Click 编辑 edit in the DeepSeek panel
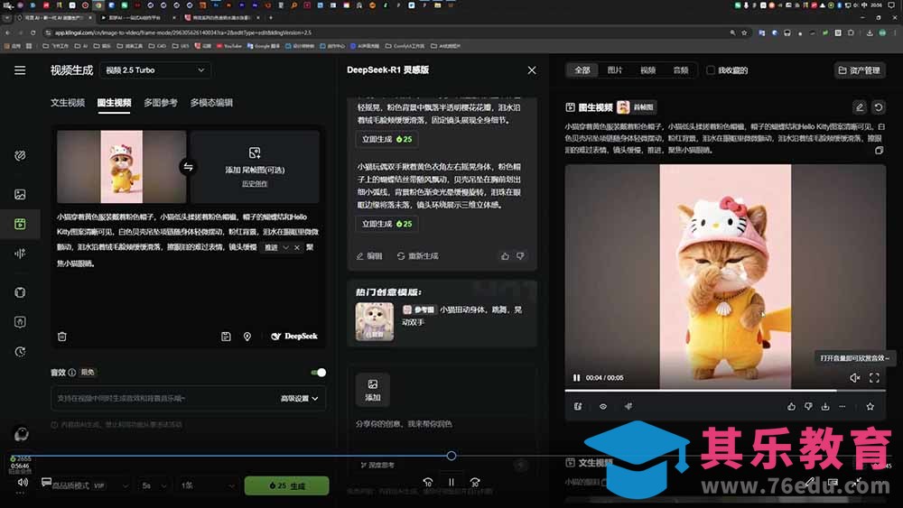903x508 pixels. coord(369,256)
